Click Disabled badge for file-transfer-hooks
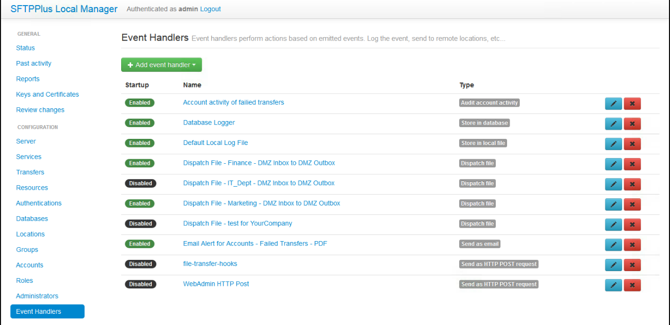This screenshot has height=325, width=670. (x=141, y=264)
